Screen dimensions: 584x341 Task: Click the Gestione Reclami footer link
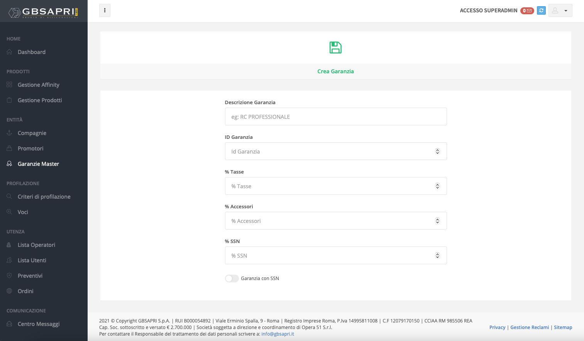(529, 327)
